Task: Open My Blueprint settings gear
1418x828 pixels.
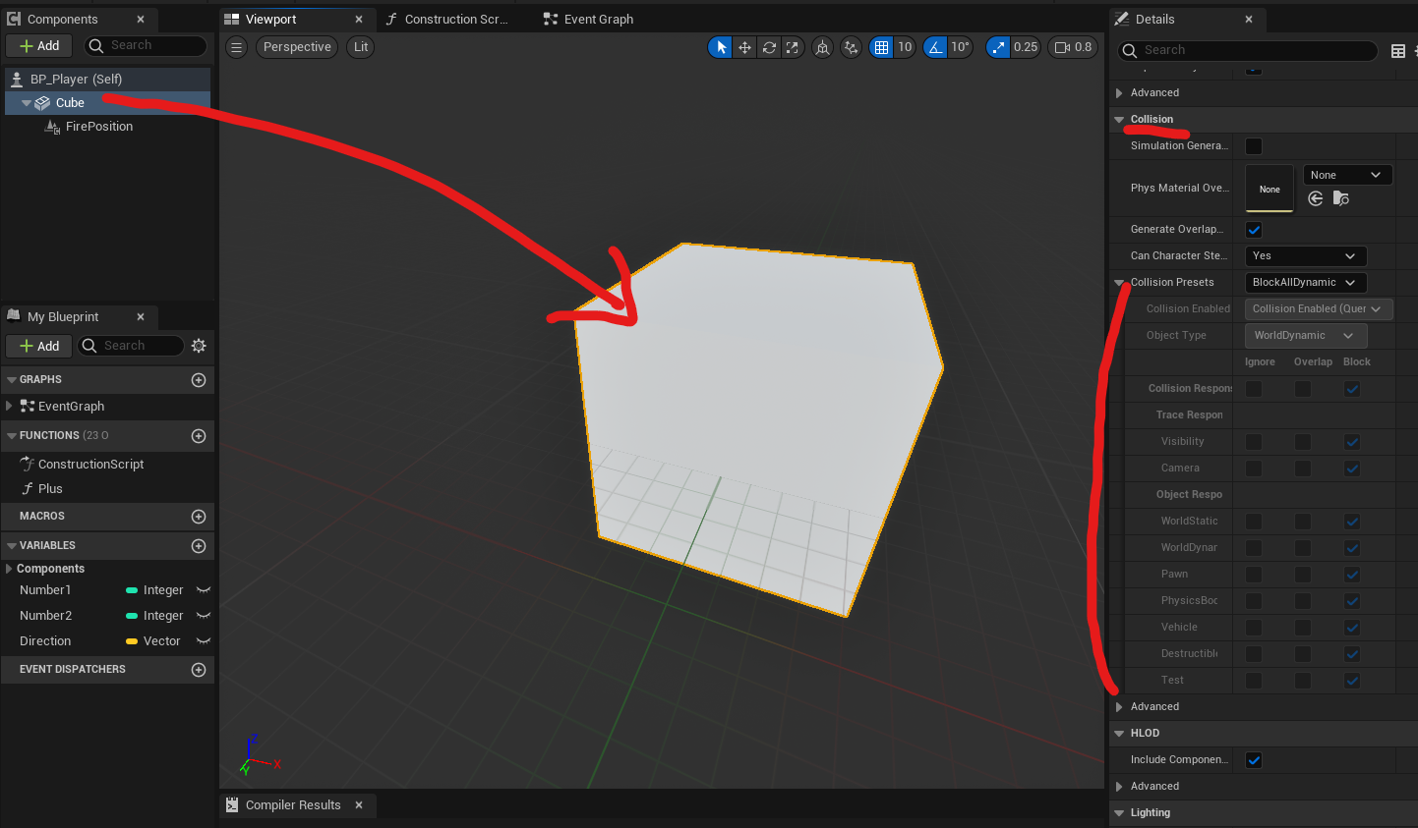Action: click(x=199, y=346)
